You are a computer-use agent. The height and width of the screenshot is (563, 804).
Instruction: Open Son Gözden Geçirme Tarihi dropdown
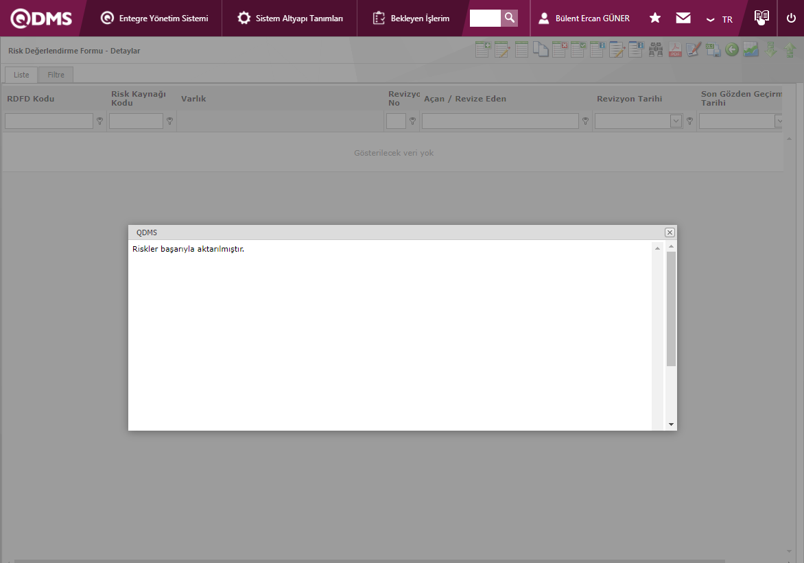[779, 121]
